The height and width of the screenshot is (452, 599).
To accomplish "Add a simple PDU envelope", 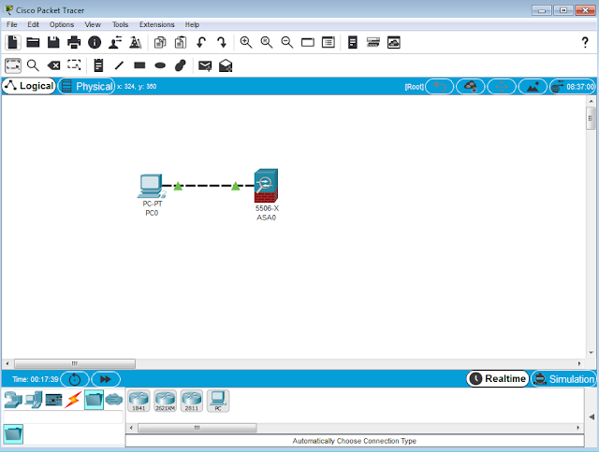I will coord(205,66).
